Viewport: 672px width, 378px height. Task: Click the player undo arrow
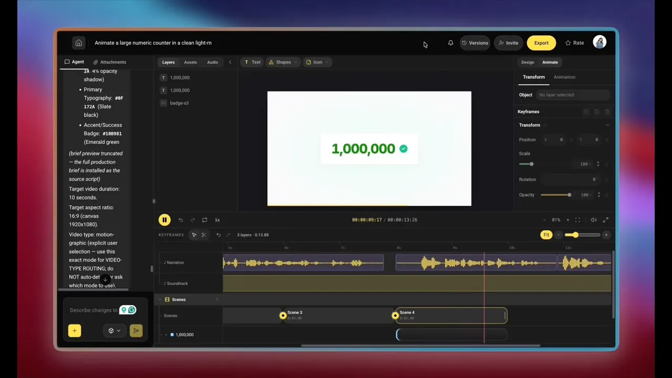pyautogui.click(x=181, y=220)
